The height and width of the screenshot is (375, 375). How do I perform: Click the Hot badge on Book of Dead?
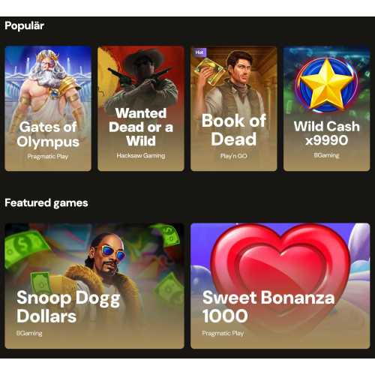(199, 52)
